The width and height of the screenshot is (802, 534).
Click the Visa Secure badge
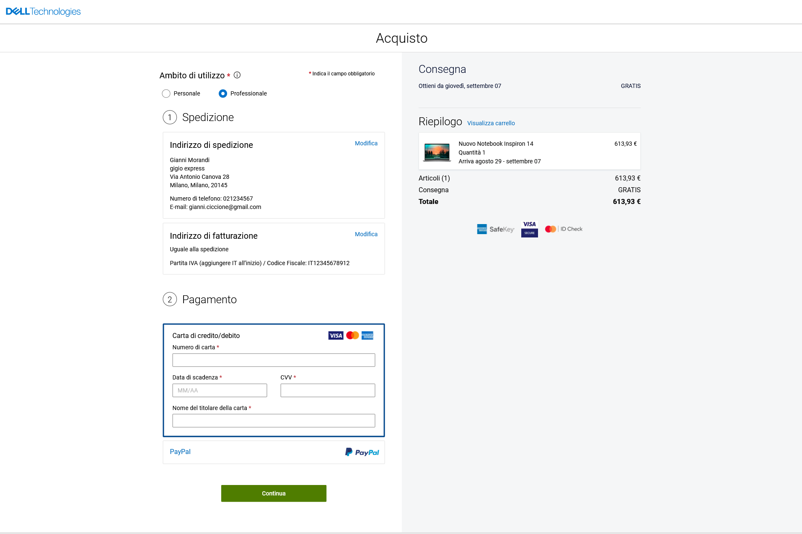529,229
